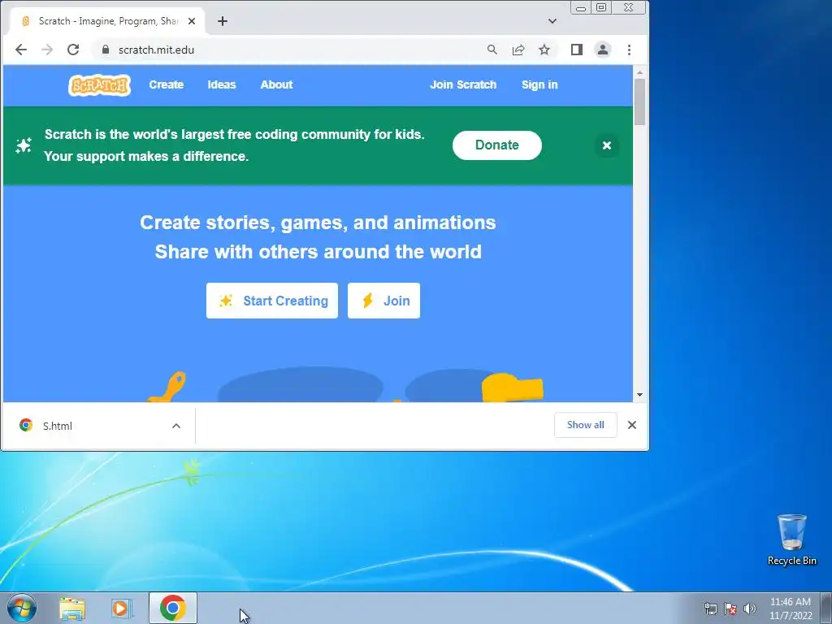Click taskbar clock and date
This screenshot has width=832, height=624.
pyautogui.click(x=790, y=609)
